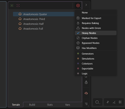
Task: Click the erosion icon beside Anastomosis Third
Action: coord(20,19)
